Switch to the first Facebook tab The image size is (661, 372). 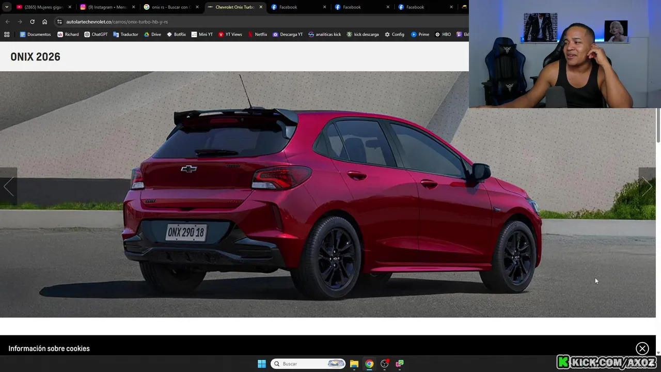pyautogui.click(x=297, y=7)
